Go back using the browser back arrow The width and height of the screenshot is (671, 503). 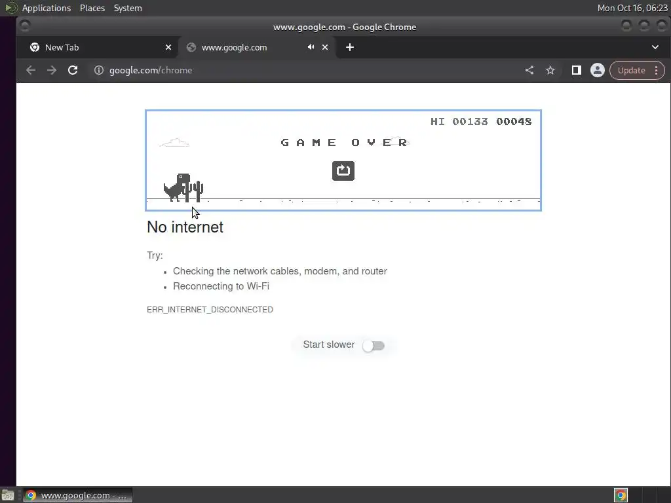click(31, 70)
